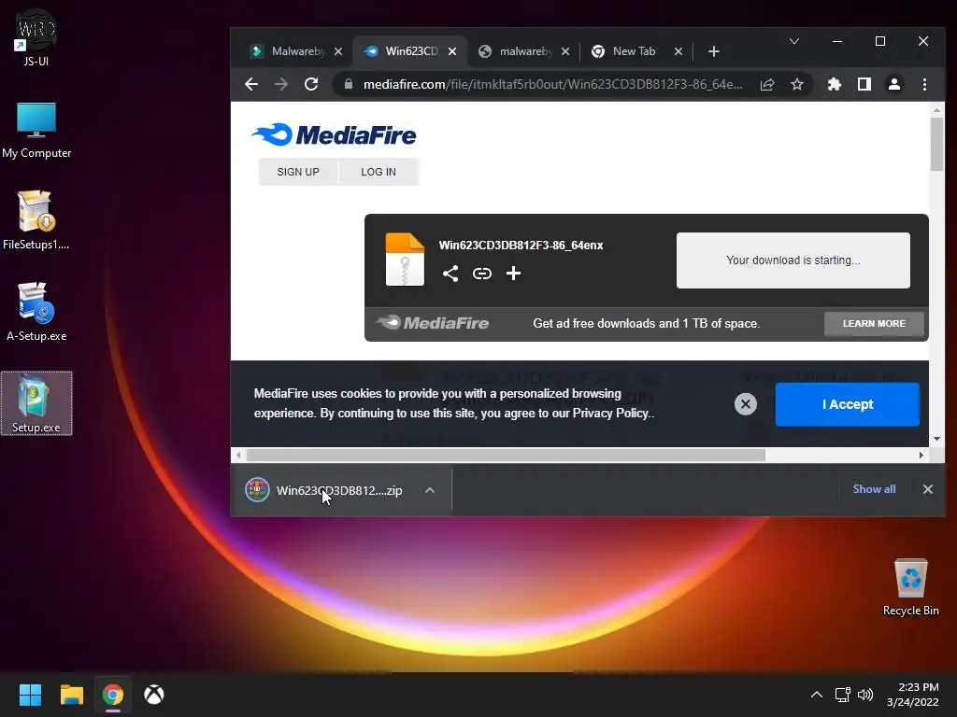Click the copy link icon under filename
Image resolution: width=957 pixels, height=717 pixels.
click(x=482, y=274)
